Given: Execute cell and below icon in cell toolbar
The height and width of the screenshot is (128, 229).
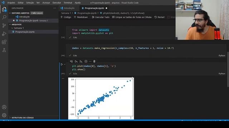Looking at the screenshot, I should point(81,62).
